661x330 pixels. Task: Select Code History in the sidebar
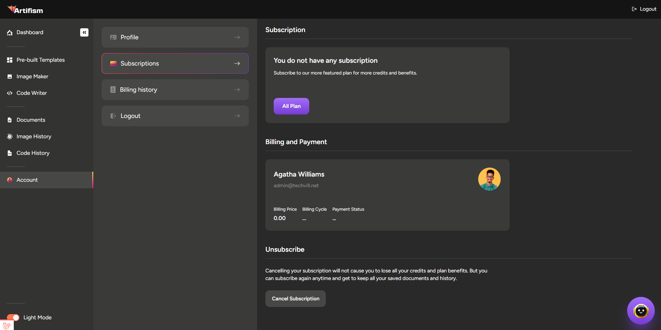33,153
